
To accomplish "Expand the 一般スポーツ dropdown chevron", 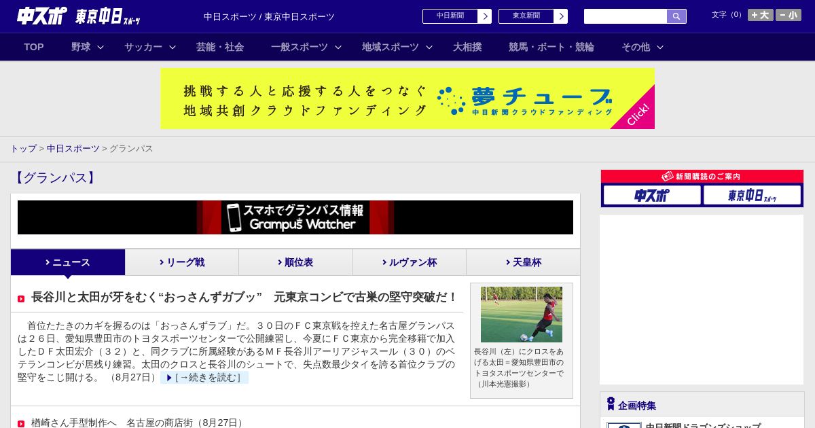I will click(x=338, y=47).
